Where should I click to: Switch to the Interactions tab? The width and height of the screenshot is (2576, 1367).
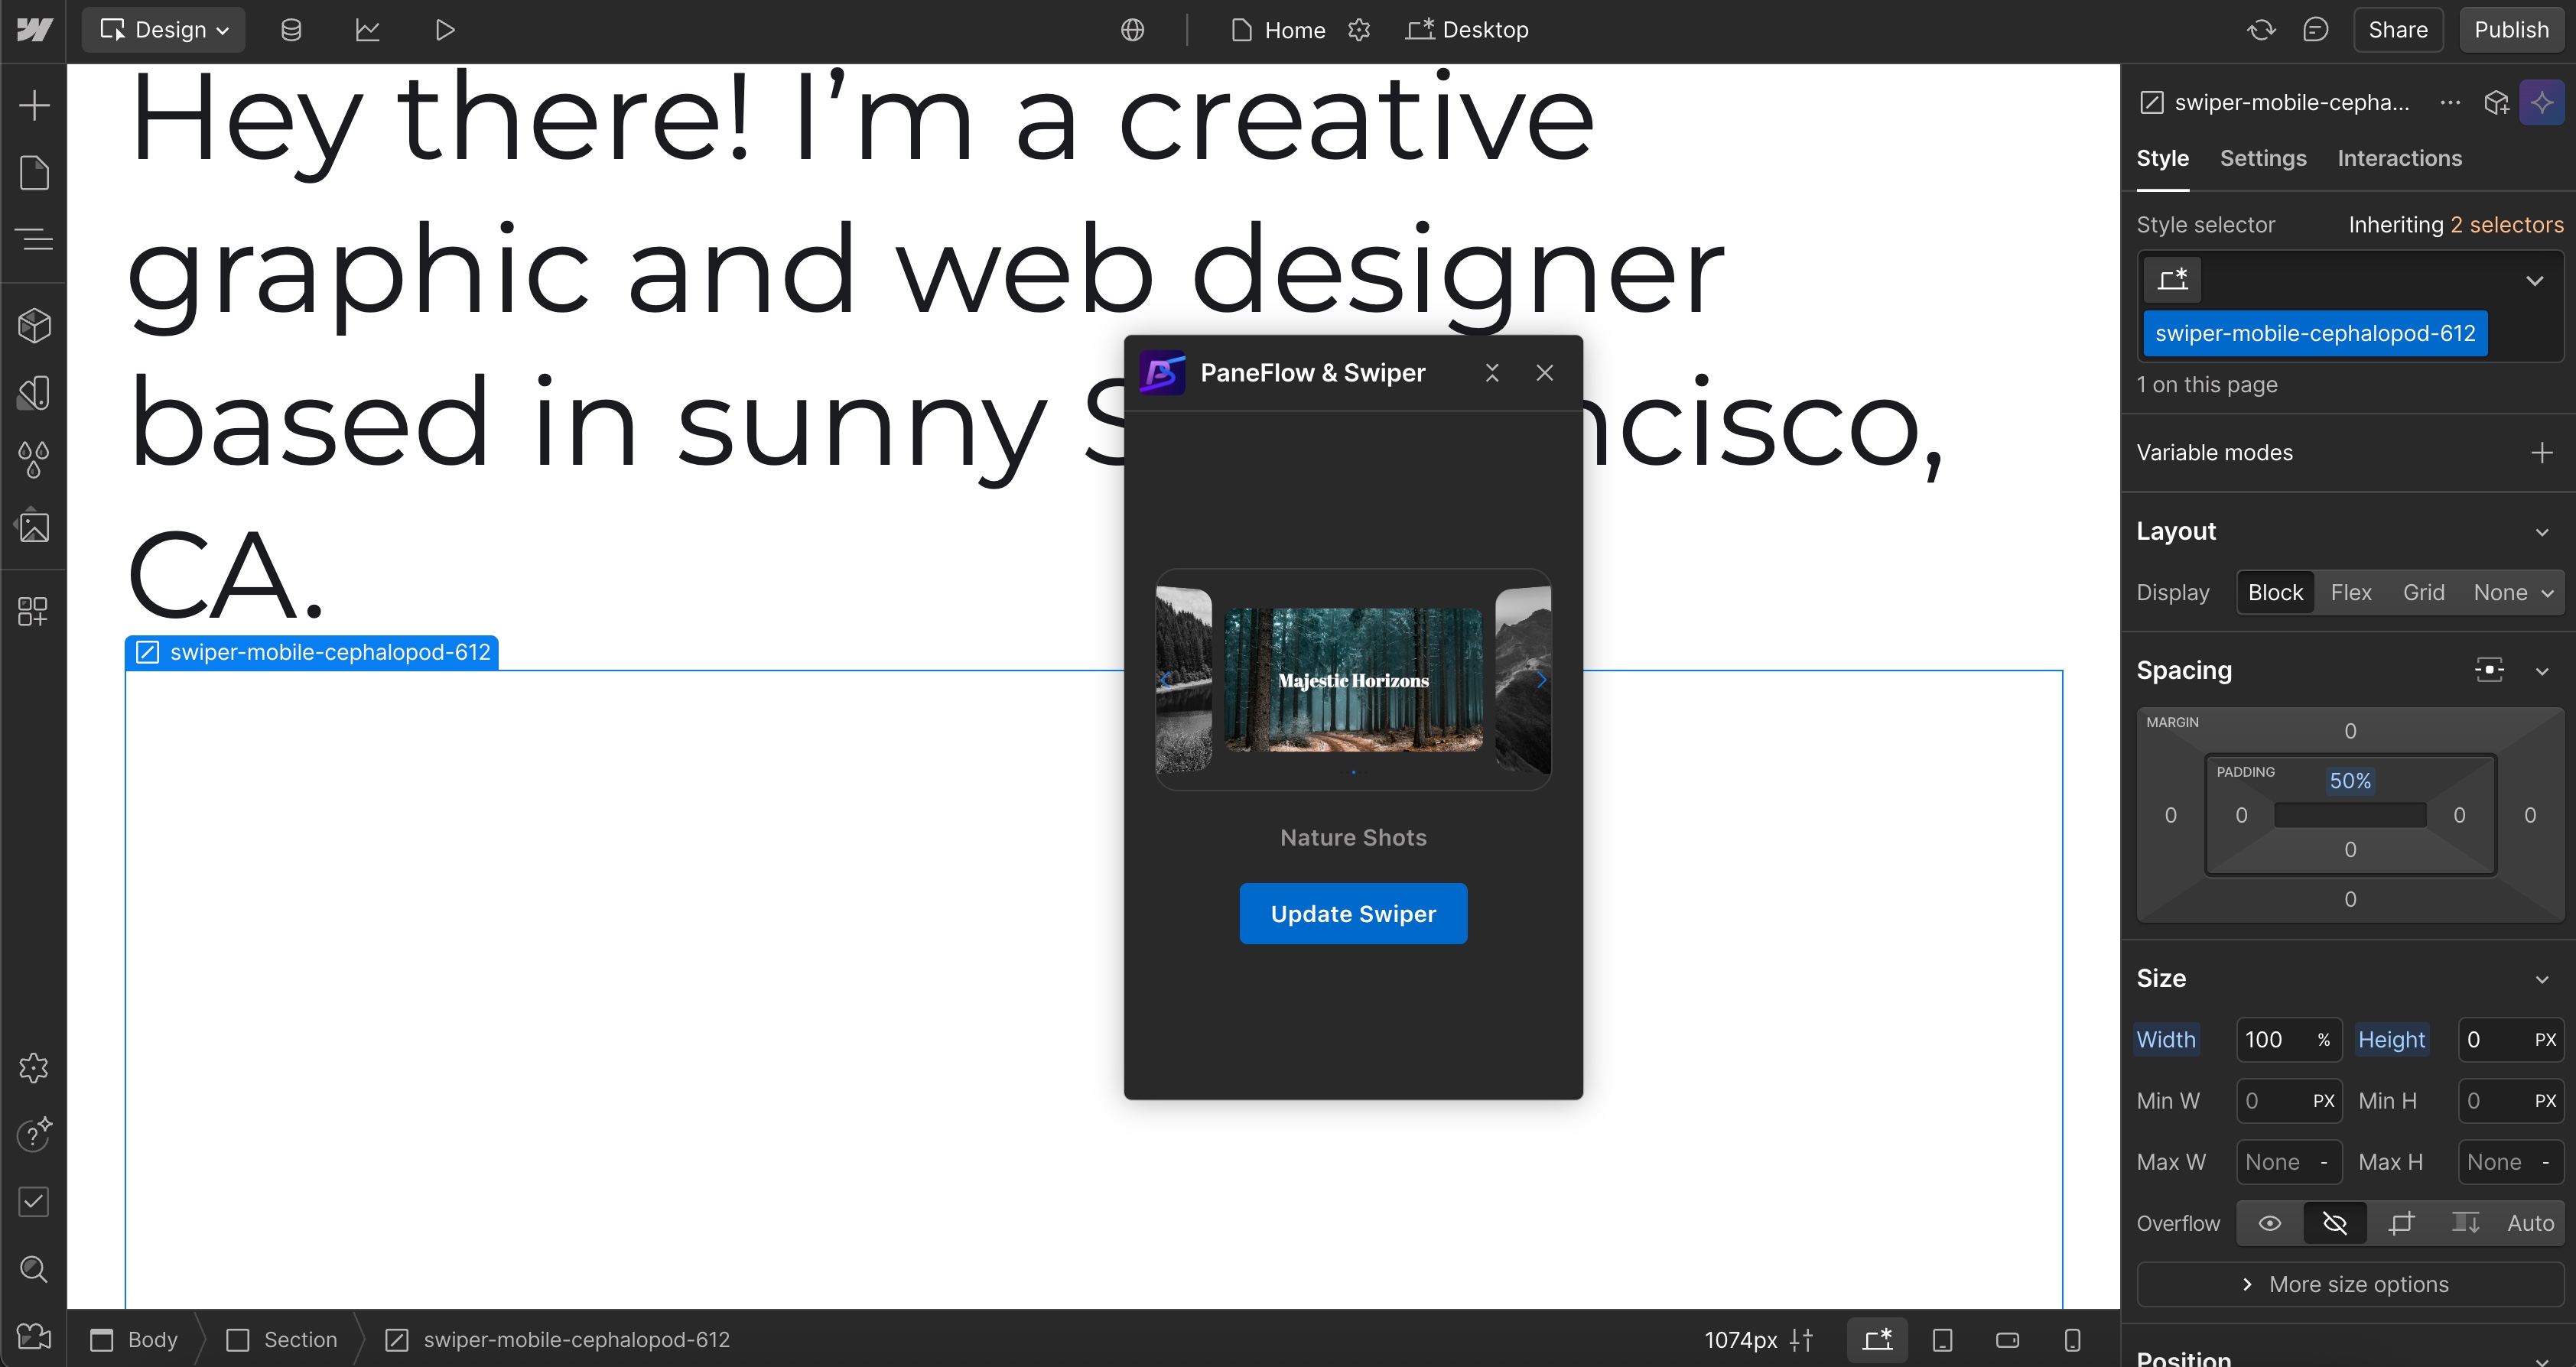click(2399, 158)
